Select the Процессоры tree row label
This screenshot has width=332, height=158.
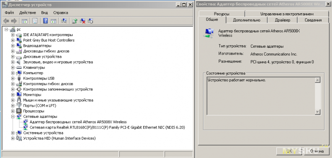pyautogui.click(x=34, y=111)
